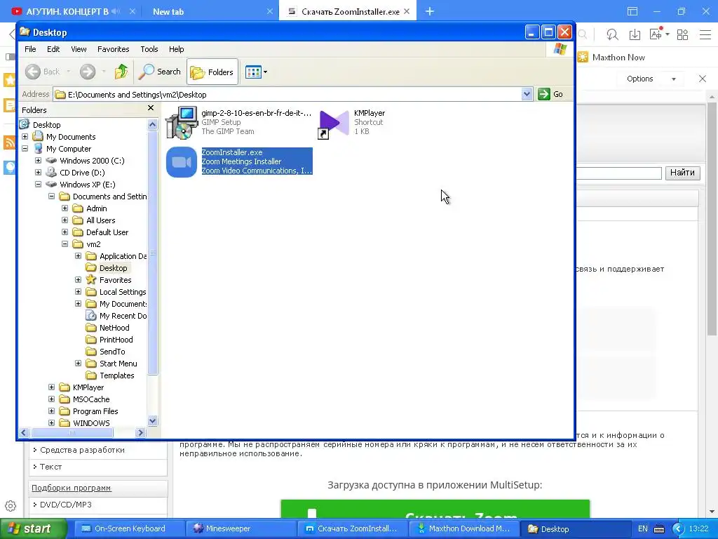
Task: Open the Edit menu
Action: [53, 49]
